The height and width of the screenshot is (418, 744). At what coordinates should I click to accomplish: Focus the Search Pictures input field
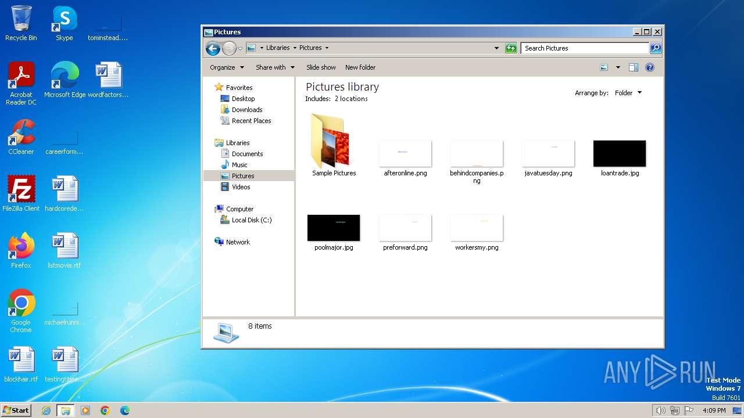[x=585, y=48]
